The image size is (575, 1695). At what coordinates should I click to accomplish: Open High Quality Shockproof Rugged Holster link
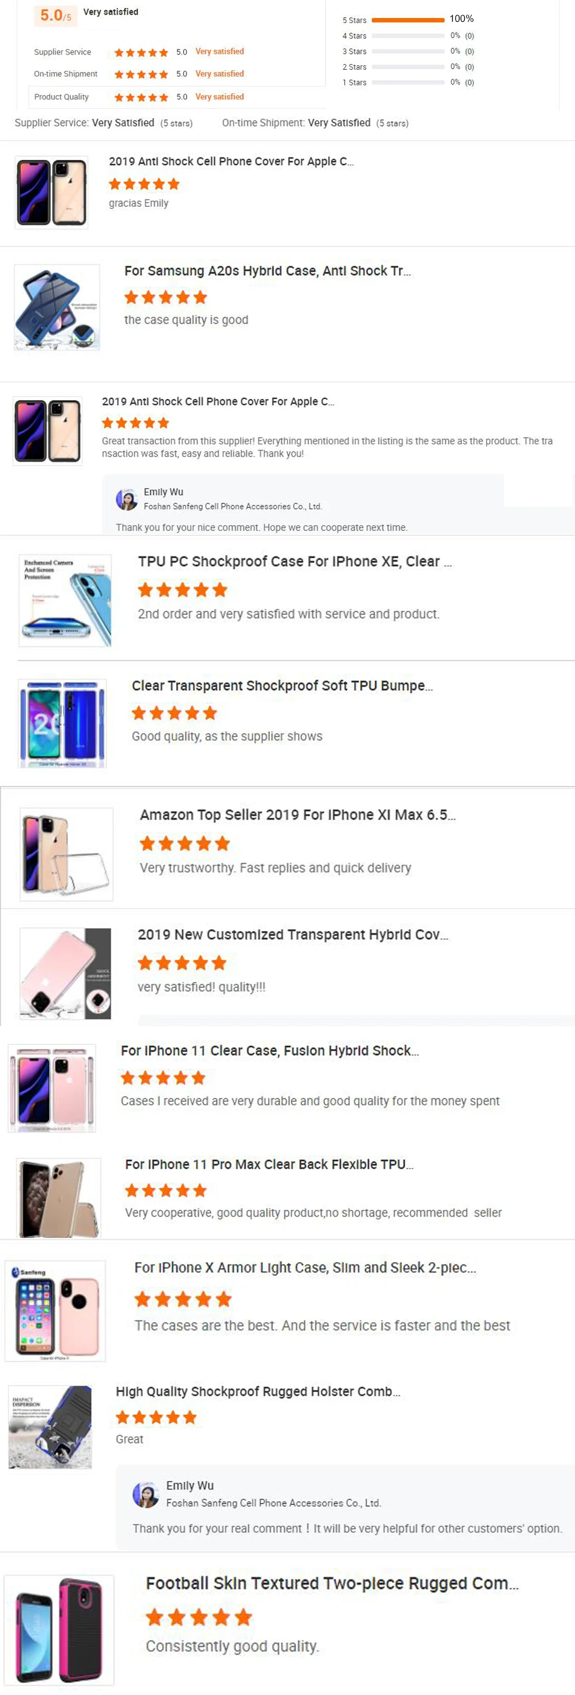point(258,1391)
